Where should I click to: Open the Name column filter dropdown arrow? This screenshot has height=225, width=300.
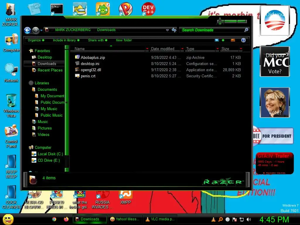click(147, 49)
